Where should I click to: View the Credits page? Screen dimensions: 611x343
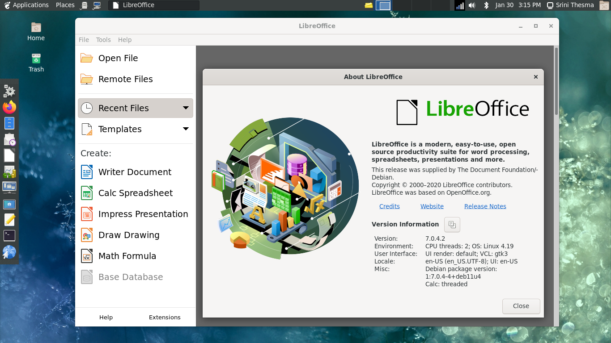coord(389,206)
